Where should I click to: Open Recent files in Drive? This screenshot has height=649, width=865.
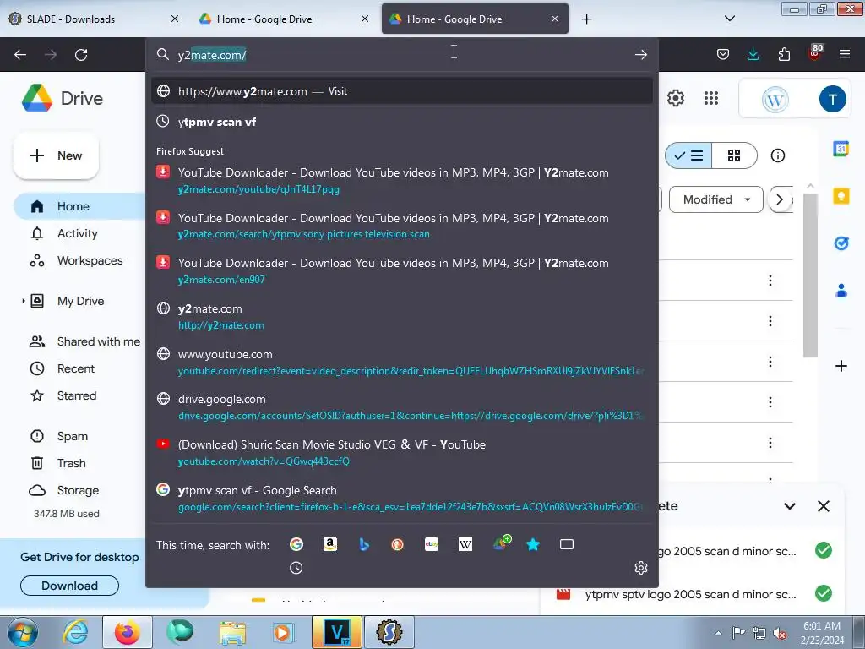(76, 368)
